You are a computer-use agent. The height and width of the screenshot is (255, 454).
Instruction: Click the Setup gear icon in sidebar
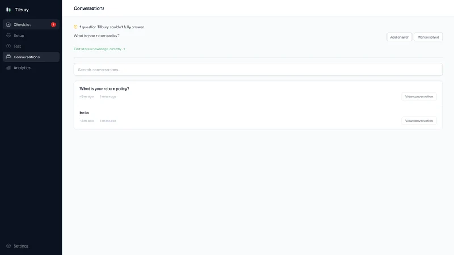tap(9, 35)
